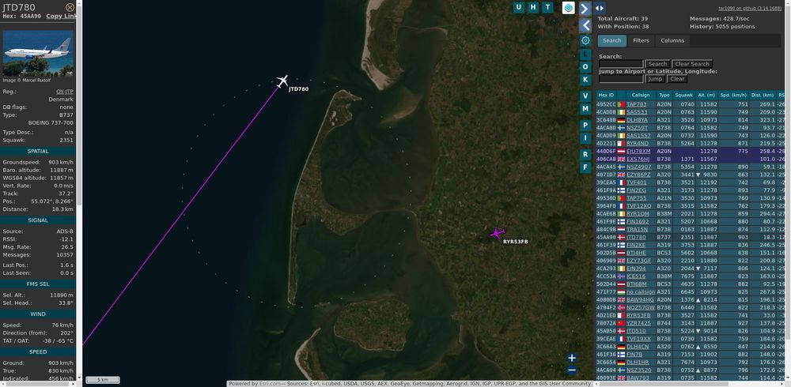Zoom in with the plus button
The width and height of the screenshot is (791, 387).
[x=572, y=358]
